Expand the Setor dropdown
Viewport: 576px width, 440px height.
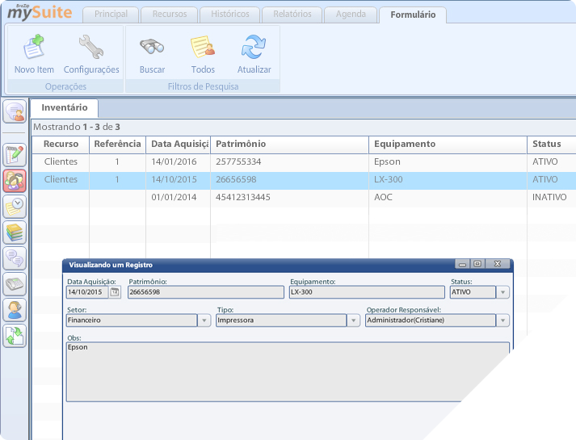tap(204, 321)
